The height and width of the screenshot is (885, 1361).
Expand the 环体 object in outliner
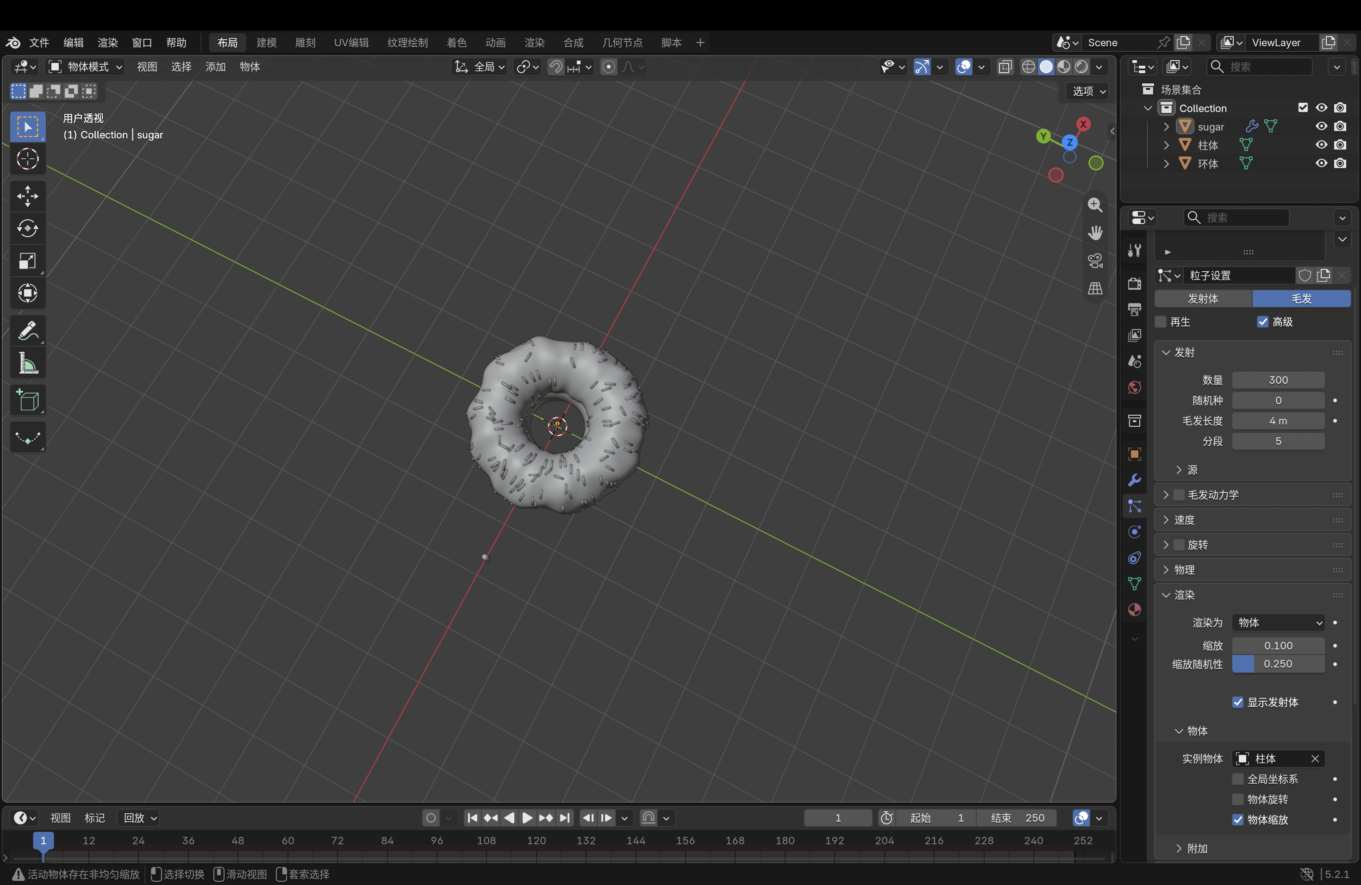[x=1166, y=163]
